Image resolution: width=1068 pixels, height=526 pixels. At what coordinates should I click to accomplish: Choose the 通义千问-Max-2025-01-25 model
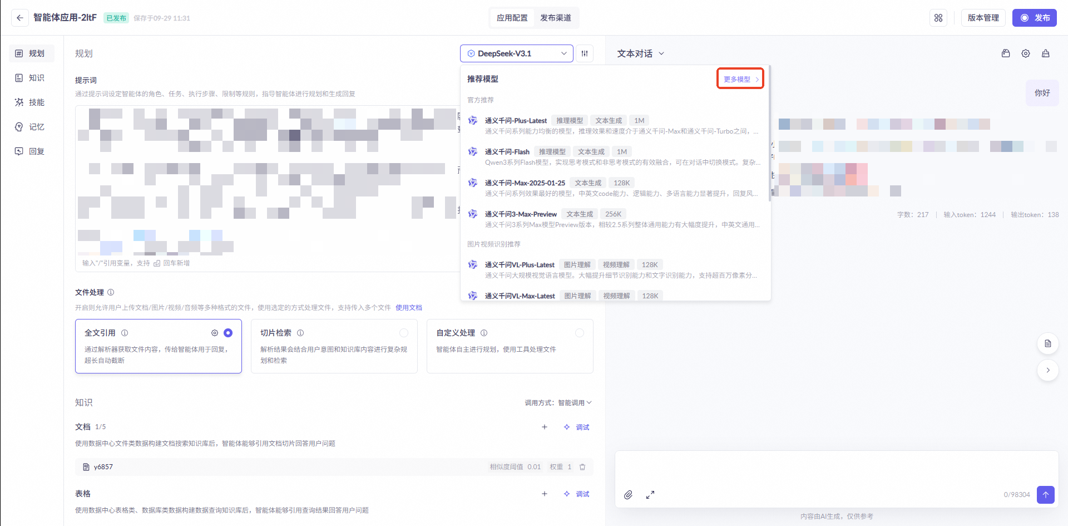[615, 188]
